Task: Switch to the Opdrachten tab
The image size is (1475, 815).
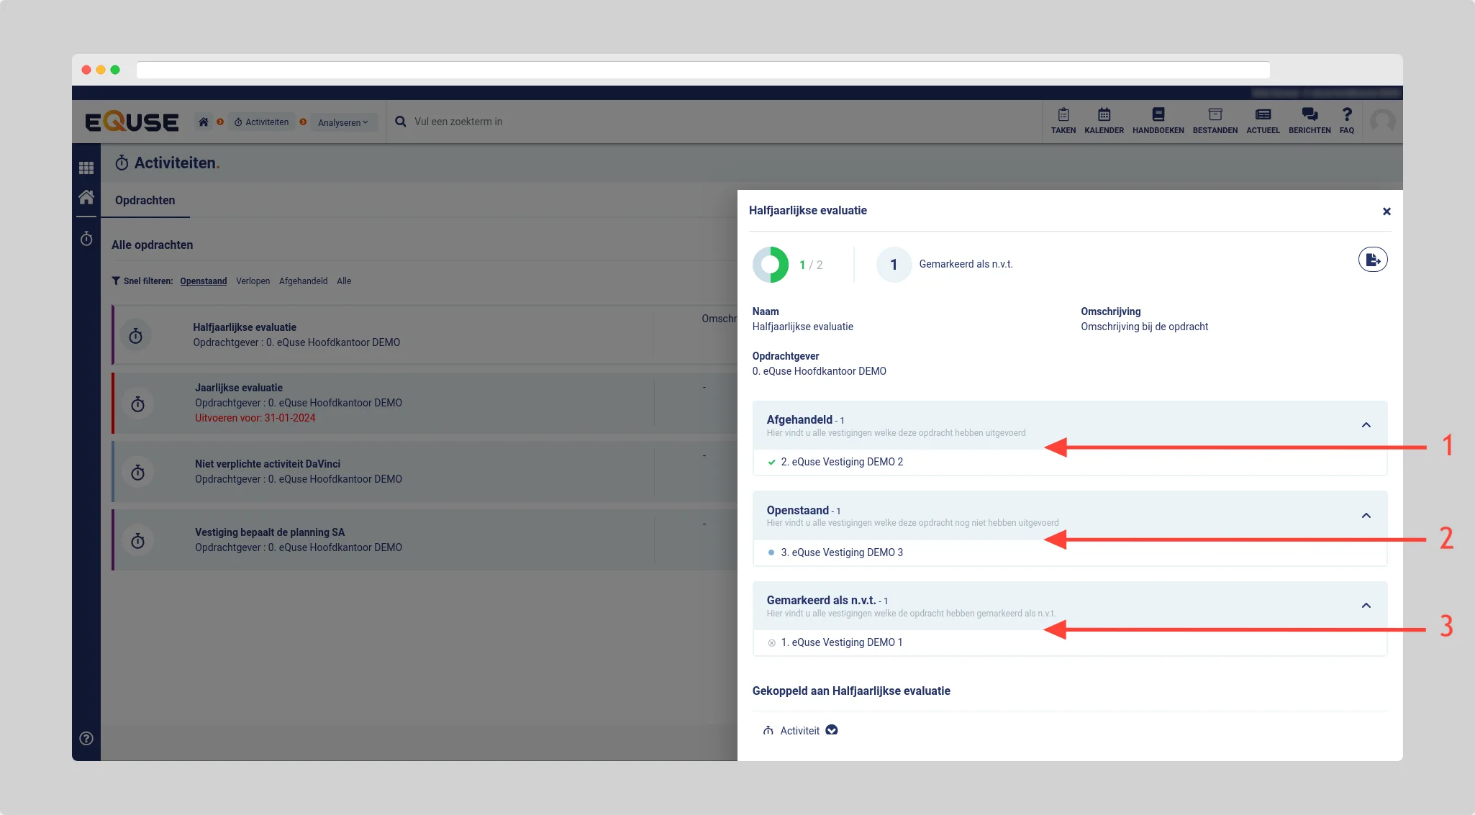Action: point(145,200)
